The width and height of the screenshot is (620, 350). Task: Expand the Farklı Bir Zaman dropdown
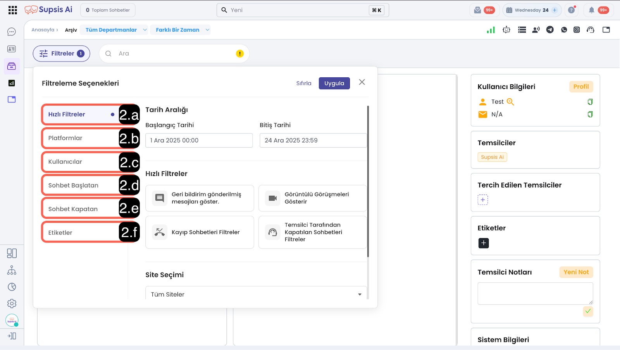[x=183, y=30]
